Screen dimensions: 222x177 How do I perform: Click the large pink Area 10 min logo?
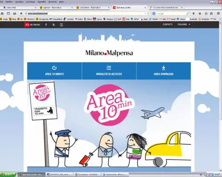tap(109, 105)
